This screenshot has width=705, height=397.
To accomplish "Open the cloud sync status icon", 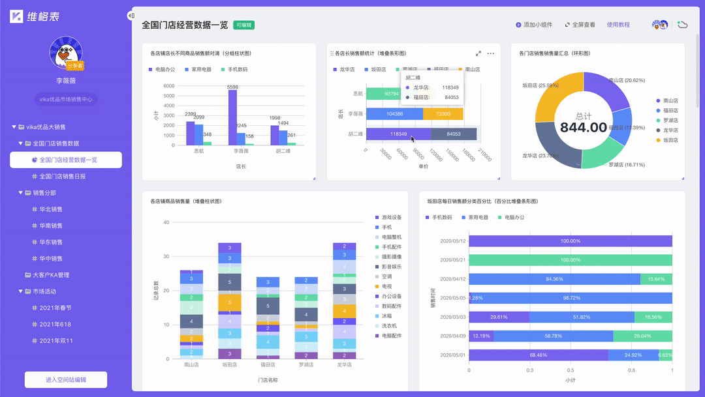I will (x=683, y=25).
